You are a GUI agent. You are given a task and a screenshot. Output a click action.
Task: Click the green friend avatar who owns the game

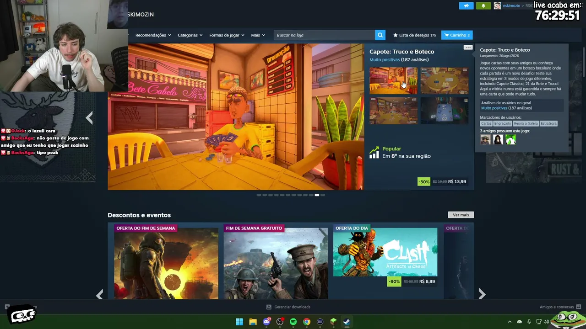coord(510,140)
